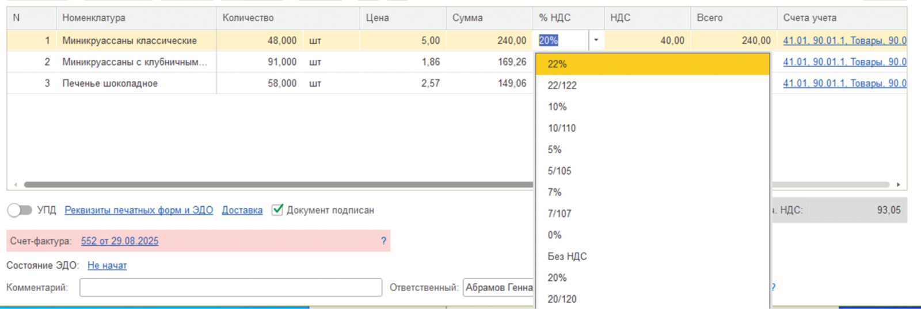
Task: Click the Комментарий input field
Action: click(231, 287)
